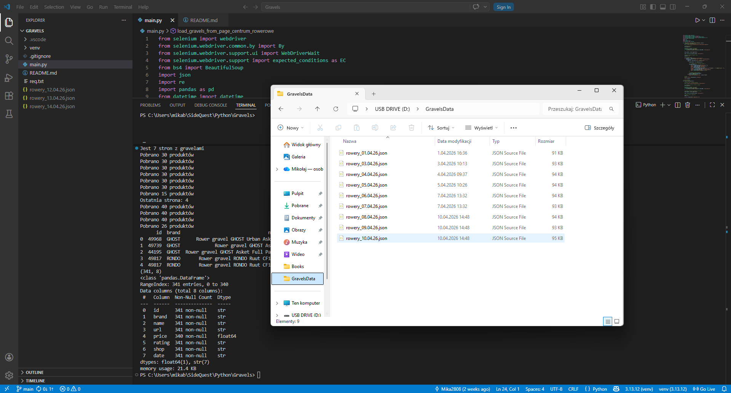
Task: Expand the venv folder
Action: pos(35,48)
